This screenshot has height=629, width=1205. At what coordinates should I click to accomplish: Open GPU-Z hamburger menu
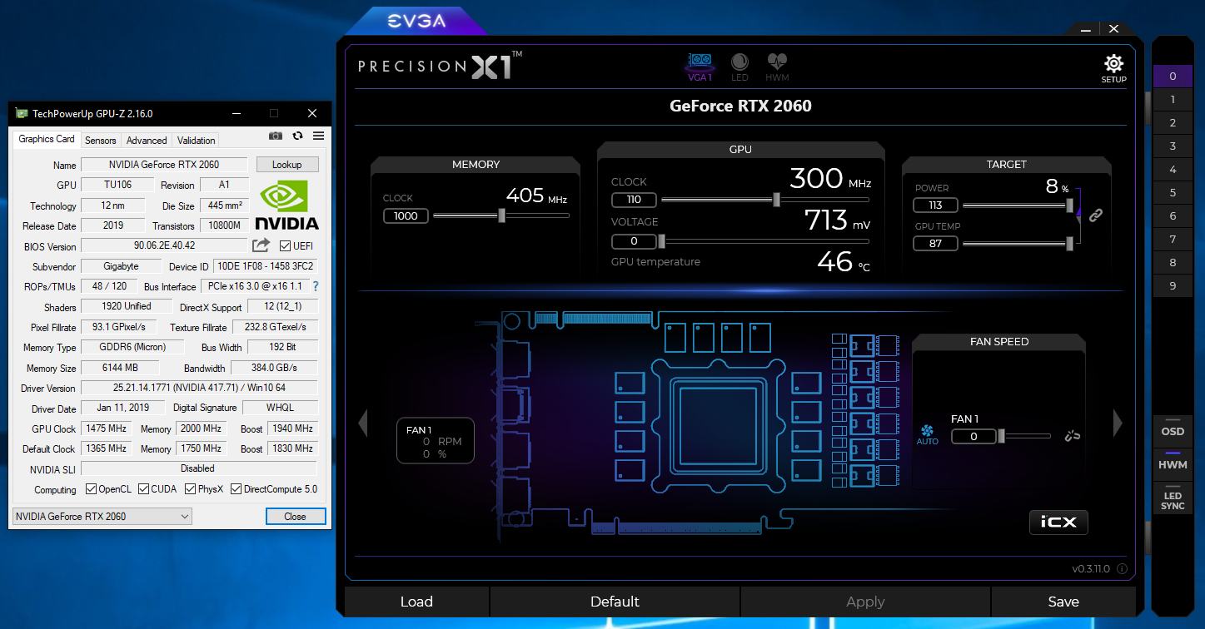pyautogui.click(x=318, y=136)
